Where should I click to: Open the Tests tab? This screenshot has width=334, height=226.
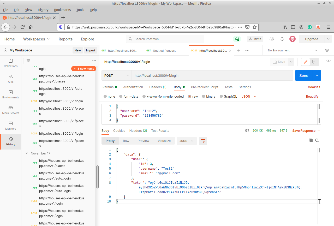(229, 87)
